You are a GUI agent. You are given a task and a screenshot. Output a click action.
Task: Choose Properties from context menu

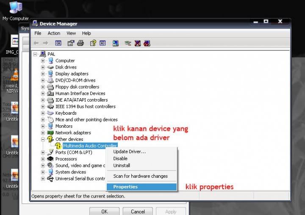(141, 187)
